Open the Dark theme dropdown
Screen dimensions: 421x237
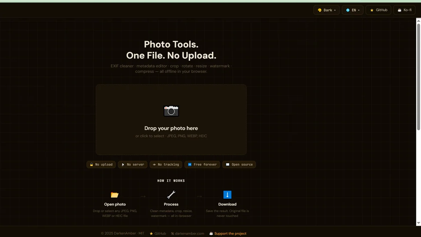[326, 10]
